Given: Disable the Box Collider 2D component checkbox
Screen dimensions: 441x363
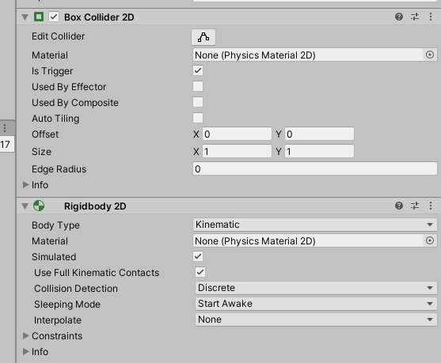Looking at the screenshot, I should click(x=54, y=17).
